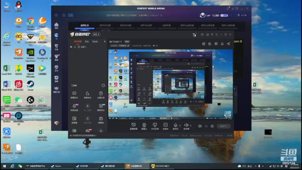This screenshot has height=170, width=302.
Task: Click the PK tool icon with the red badge
Action: point(88,131)
